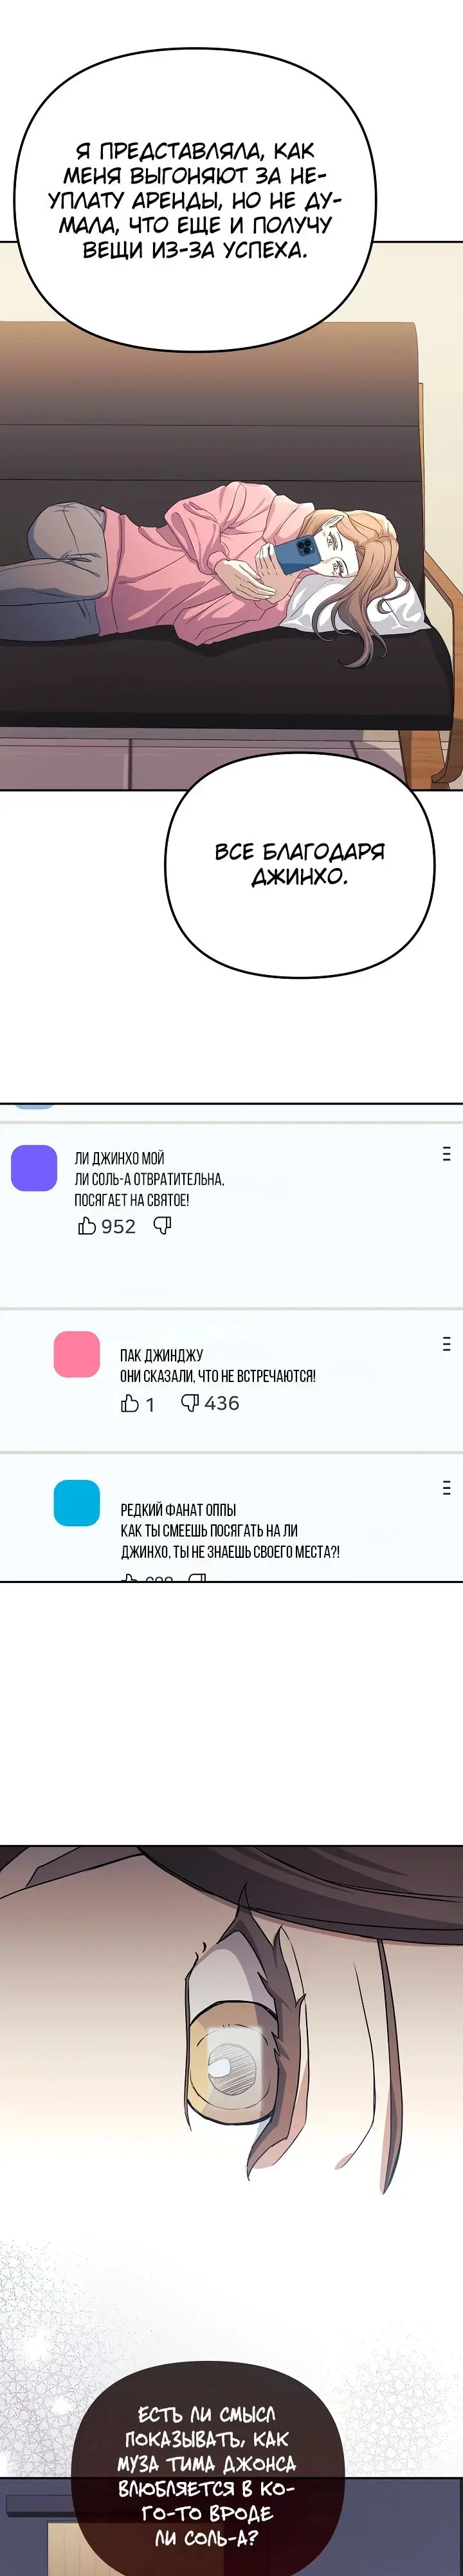Open three-dot menu on Пак Джинджу's comment
Screen dimensions: 463x2576
click(x=446, y=1344)
